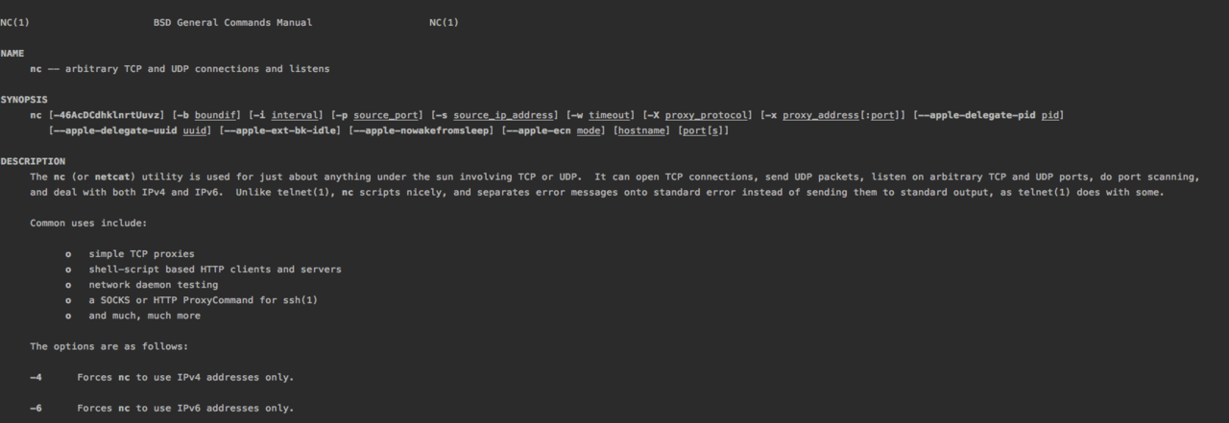1229x423 pixels.
Task: Click the bold -4 option flag
Action: point(36,377)
